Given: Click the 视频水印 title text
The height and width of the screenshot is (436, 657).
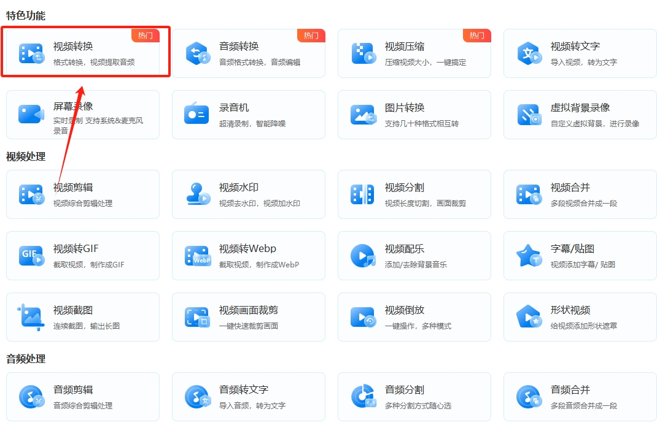Looking at the screenshot, I should [x=239, y=188].
